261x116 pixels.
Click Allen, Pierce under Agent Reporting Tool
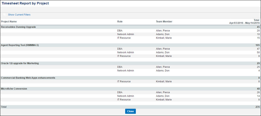click(x=163, y=49)
